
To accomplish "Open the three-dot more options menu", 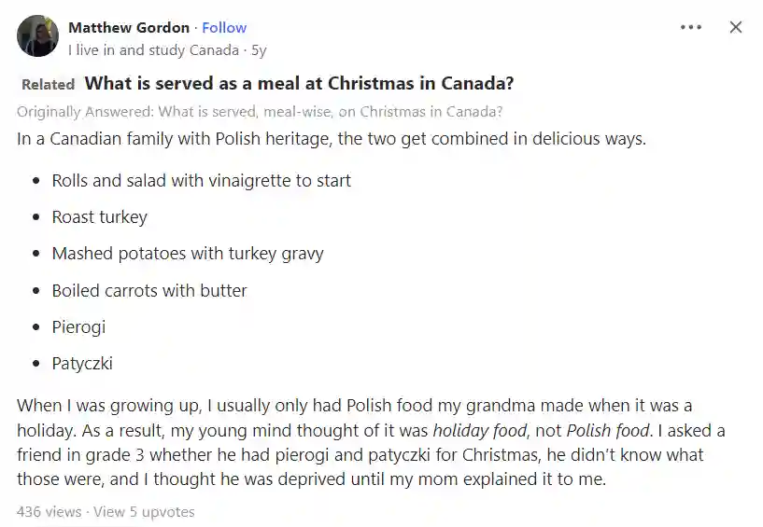I will (x=690, y=27).
